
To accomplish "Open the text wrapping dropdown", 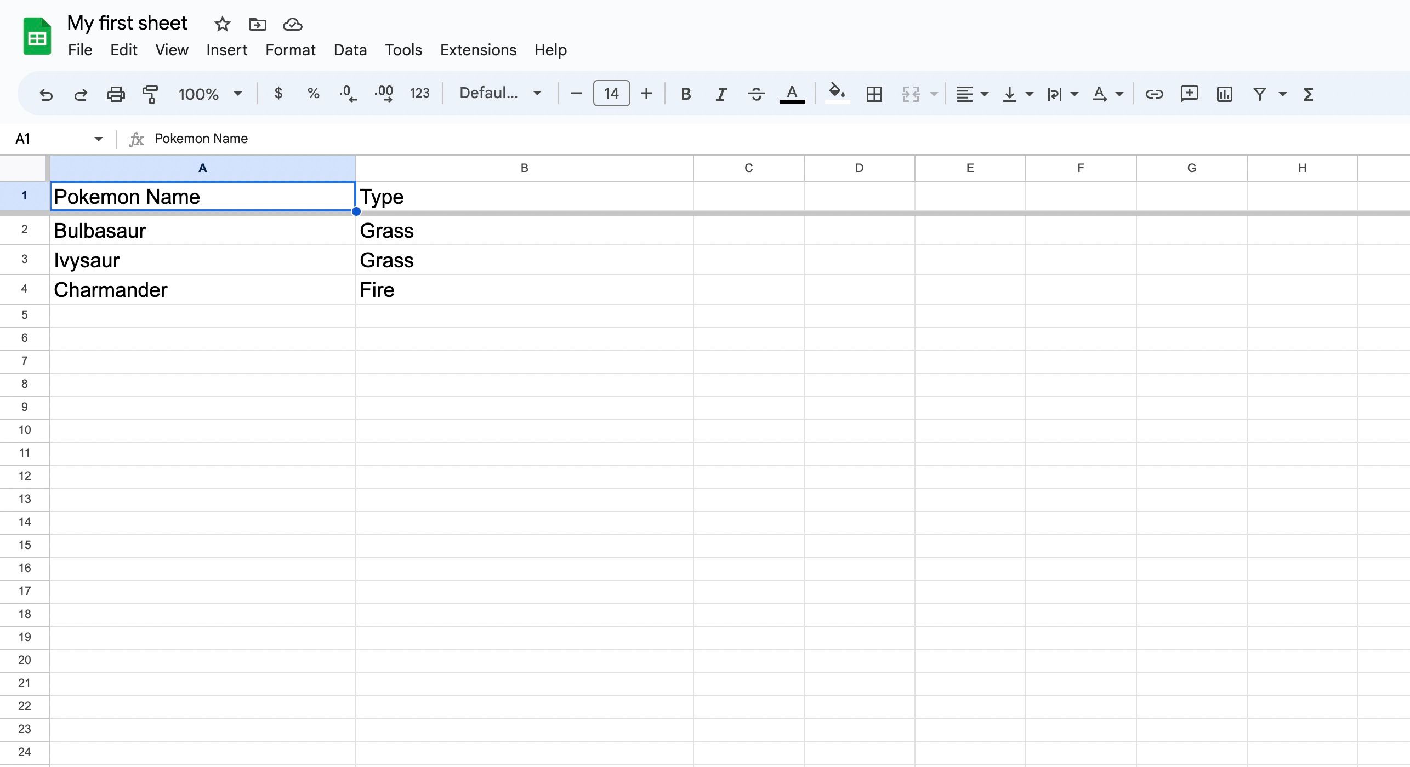I will click(1062, 94).
